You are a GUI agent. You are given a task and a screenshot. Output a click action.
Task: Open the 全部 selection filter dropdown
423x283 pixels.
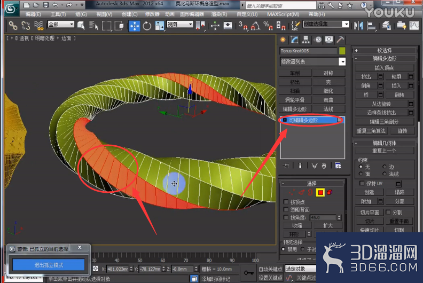[61, 24]
